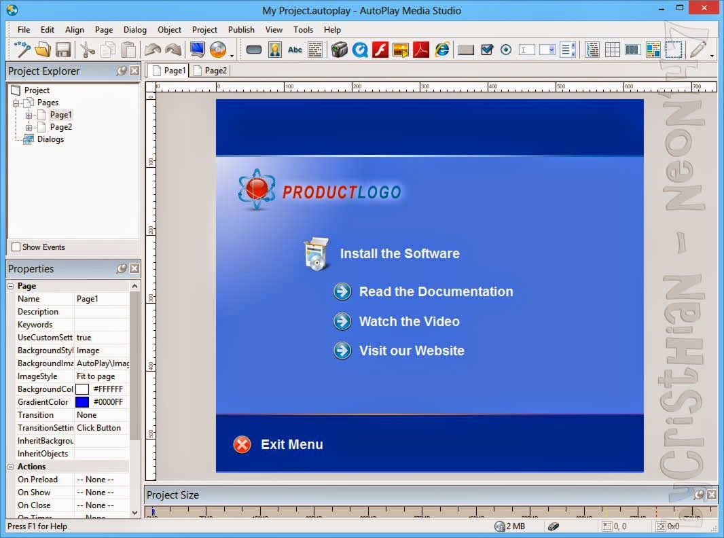Switch to the Page2 tab
The width and height of the screenshot is (724, 538).
coord(210,71)
